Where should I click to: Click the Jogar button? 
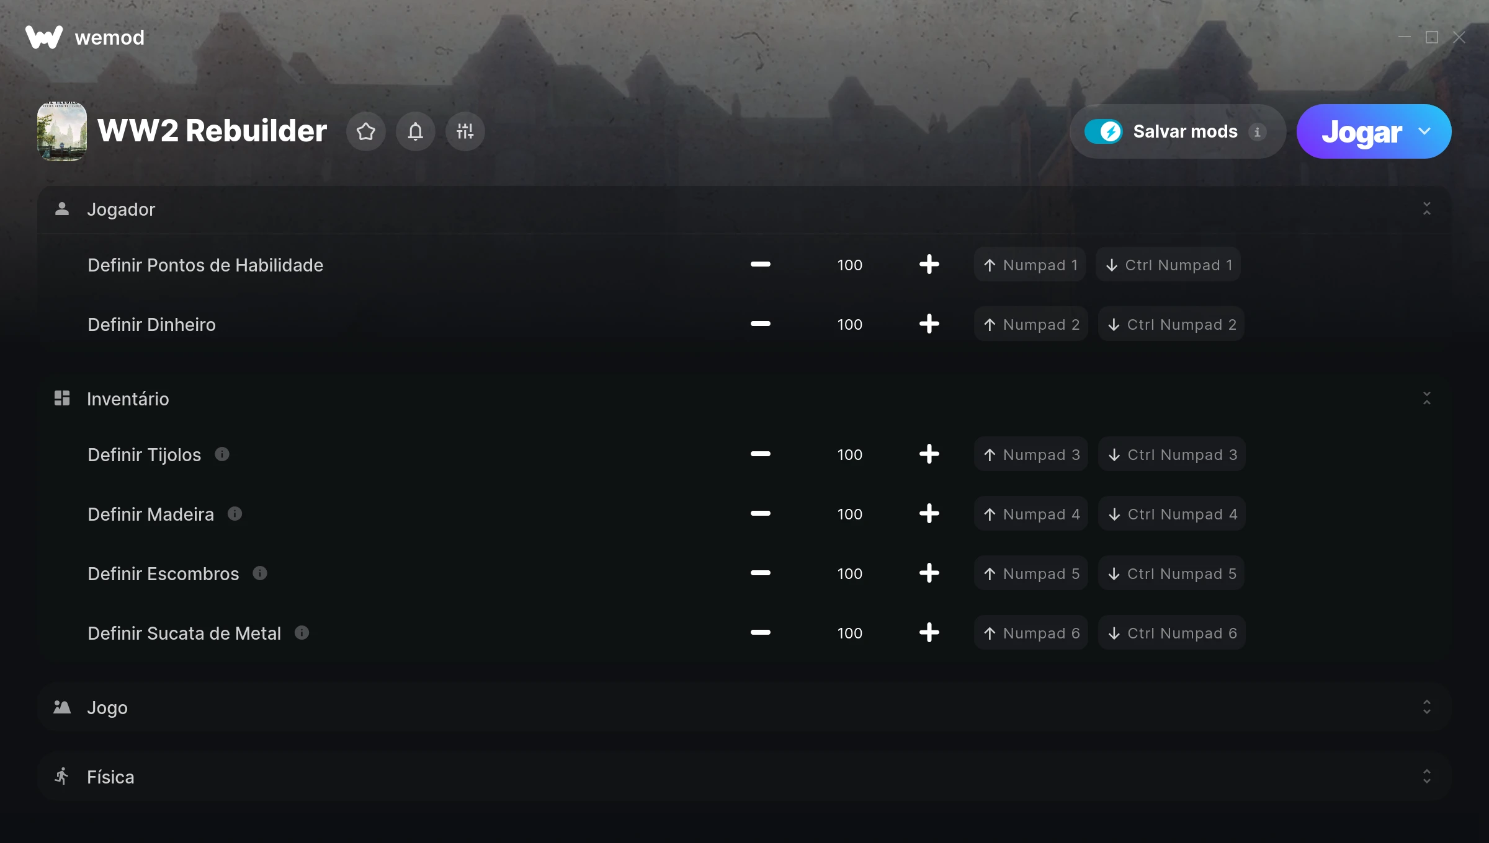[1362, 131]
